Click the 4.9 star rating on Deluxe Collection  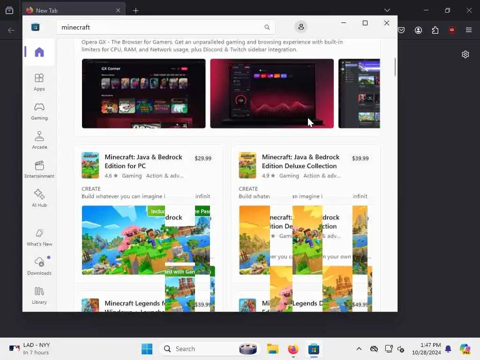pyautogui.click(x=269, y=176)
